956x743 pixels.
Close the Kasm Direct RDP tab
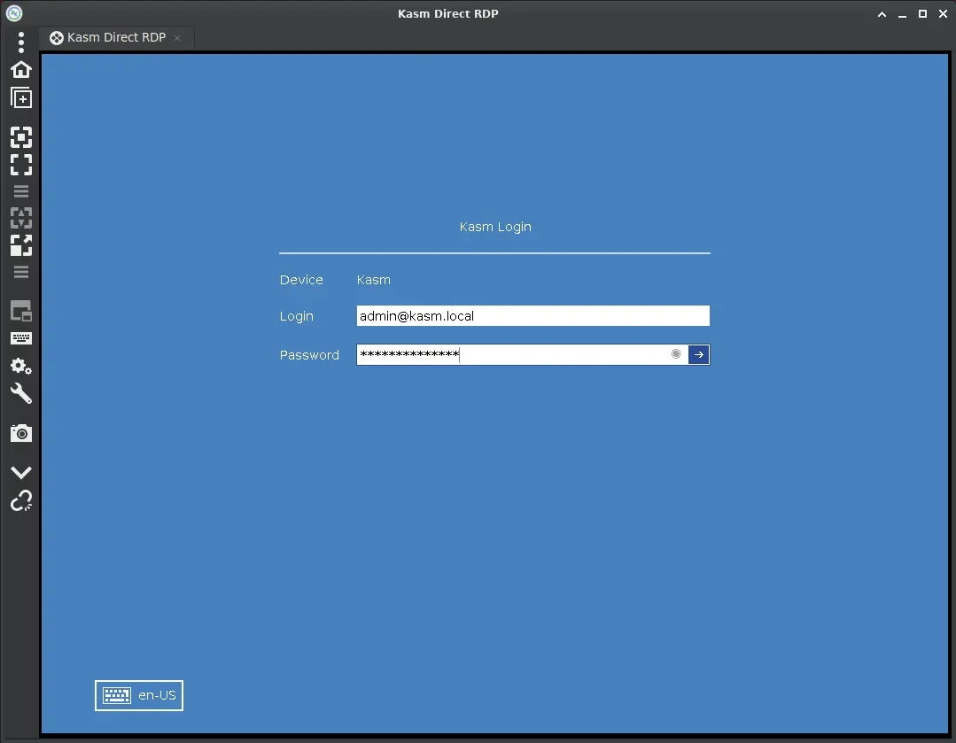coord(177,38)
